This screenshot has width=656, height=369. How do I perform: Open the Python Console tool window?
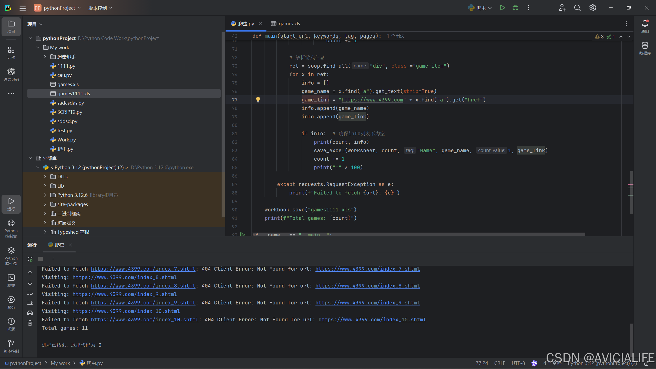click(x=11, y=229)
